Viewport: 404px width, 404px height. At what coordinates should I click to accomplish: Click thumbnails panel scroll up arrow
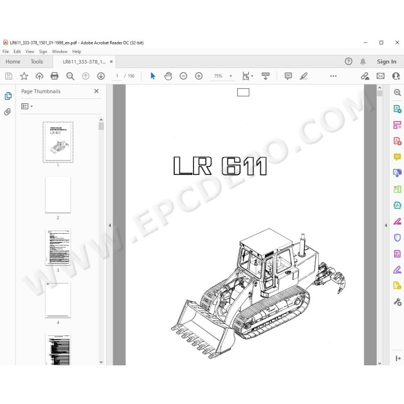(x=101, y=120)
